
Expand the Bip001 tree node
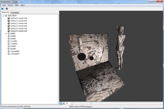pos(6,33)
